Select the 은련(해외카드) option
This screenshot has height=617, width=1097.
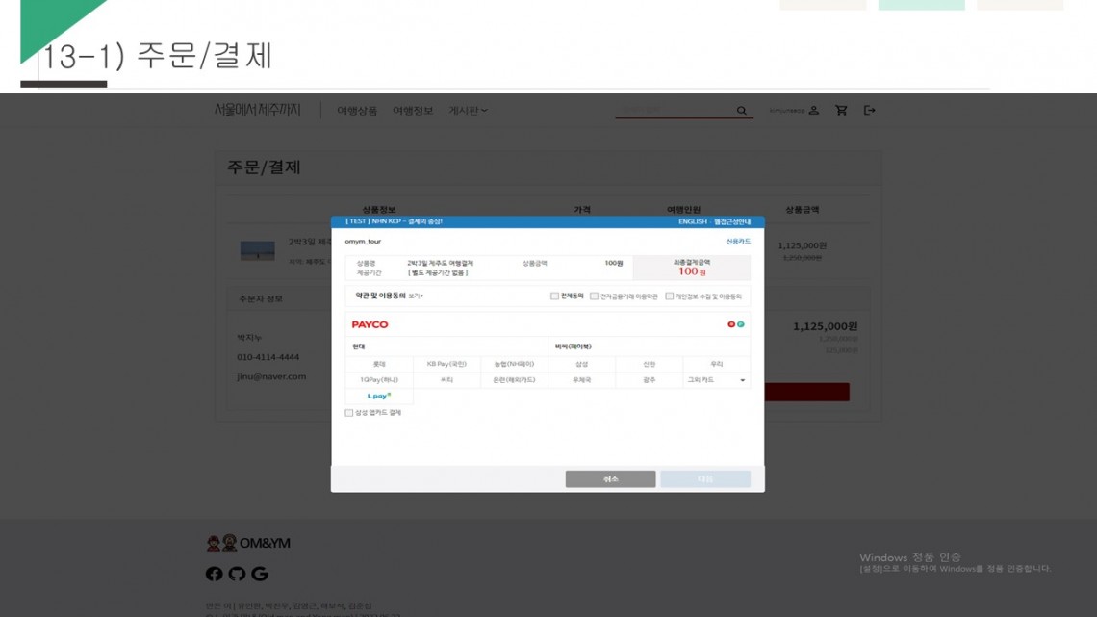pyautogui.click(x=514, y=380)
